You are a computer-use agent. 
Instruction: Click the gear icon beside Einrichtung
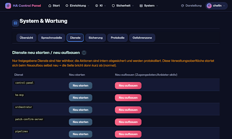tap(67, 5)
